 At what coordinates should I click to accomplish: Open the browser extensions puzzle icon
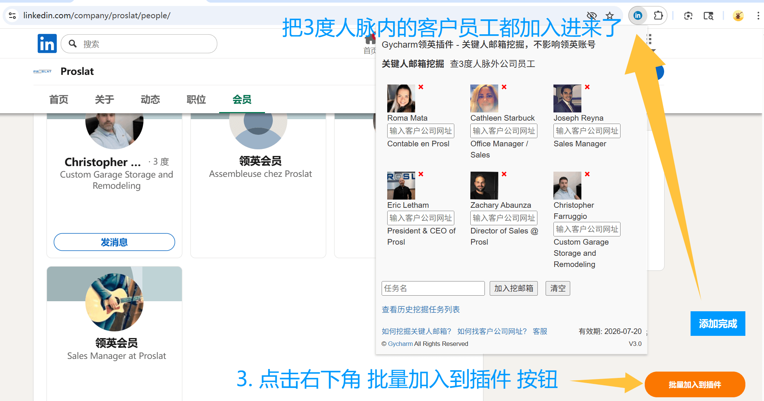[658, 16]
